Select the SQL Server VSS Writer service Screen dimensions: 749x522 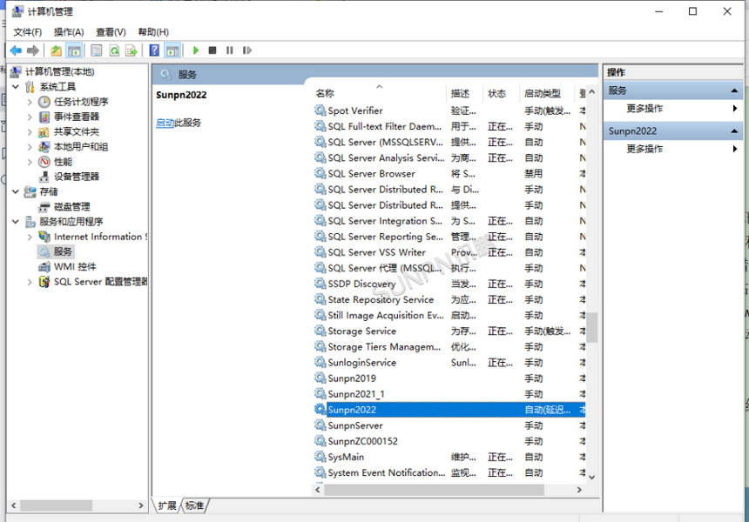(x=449, y=252)
